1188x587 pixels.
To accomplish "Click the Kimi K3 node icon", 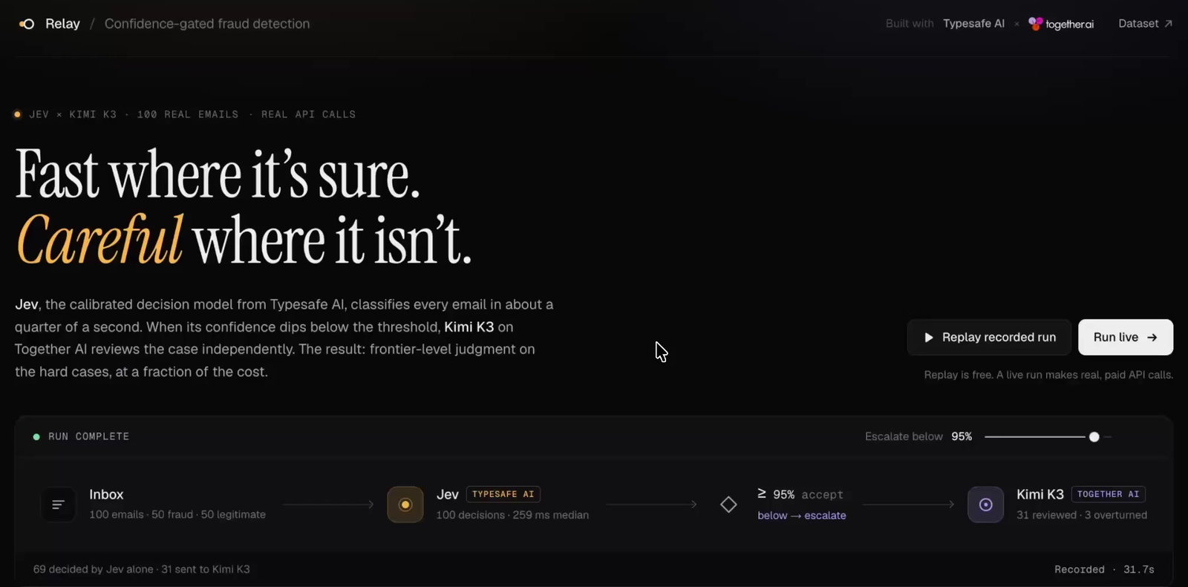I will (x=985, y=505).
